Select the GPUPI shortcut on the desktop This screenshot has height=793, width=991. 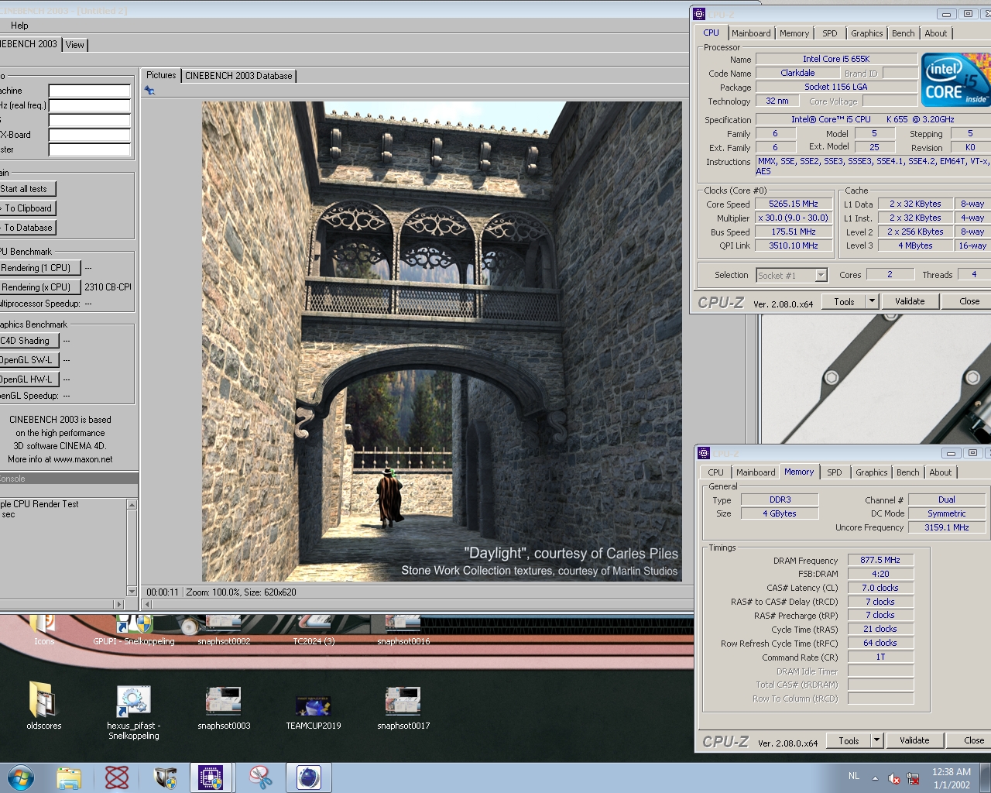tap(133, 631)
